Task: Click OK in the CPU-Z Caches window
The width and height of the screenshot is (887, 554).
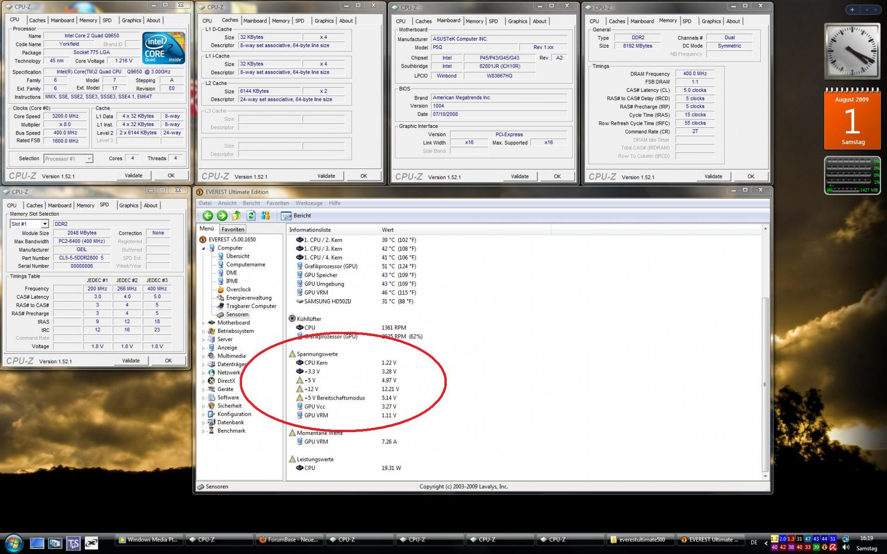Action: [364, 176]
